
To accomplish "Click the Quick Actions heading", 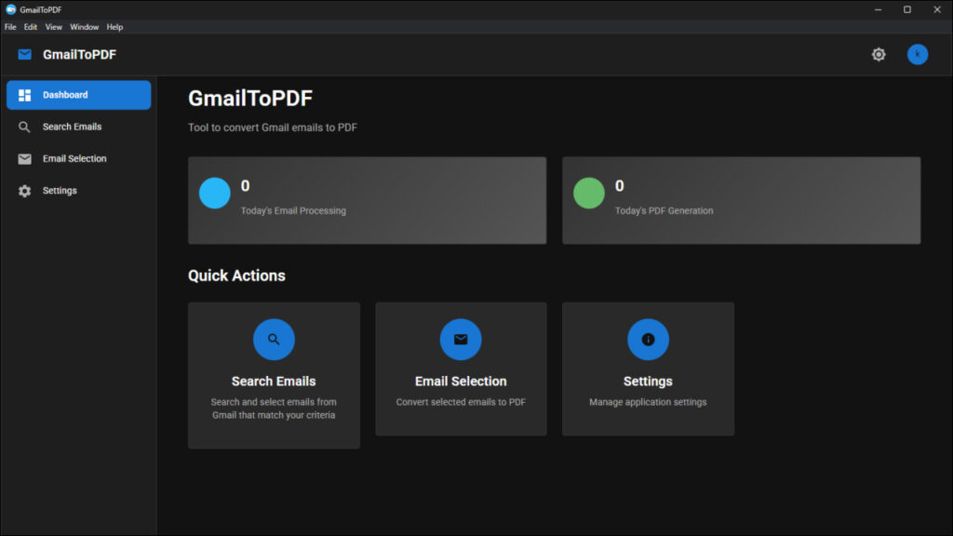I will click(236, 275).
